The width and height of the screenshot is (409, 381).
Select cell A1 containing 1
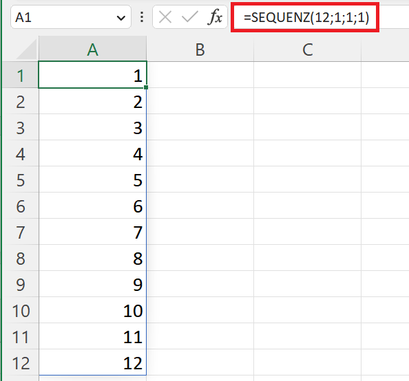click(x=92, y=75)
